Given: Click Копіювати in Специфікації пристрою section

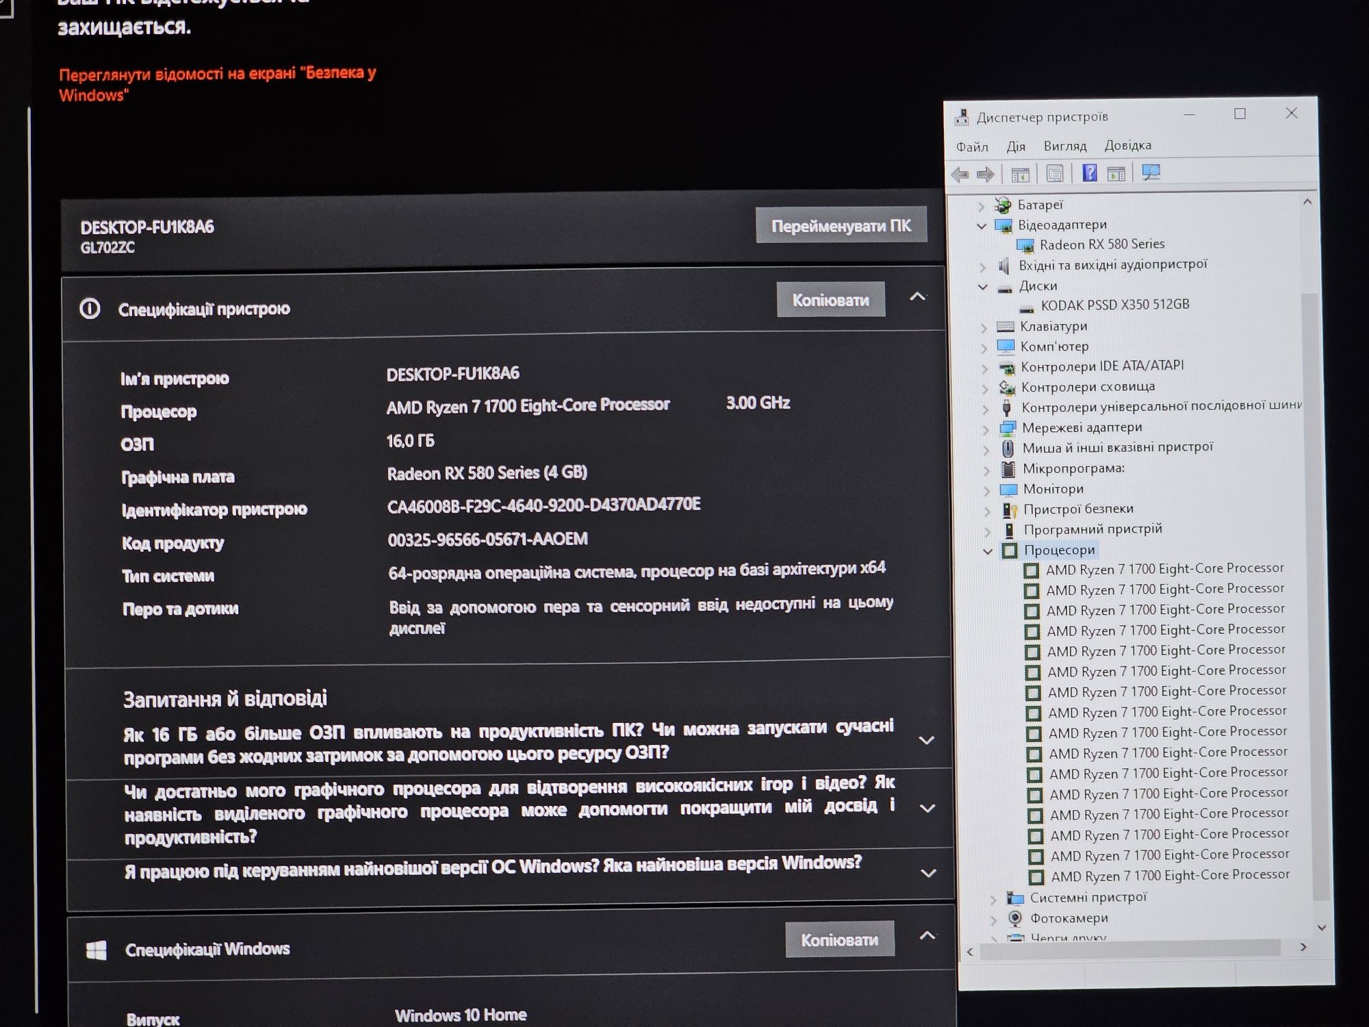Looking at the screenshot, I should pyautogui.click(x=830, y=300).
